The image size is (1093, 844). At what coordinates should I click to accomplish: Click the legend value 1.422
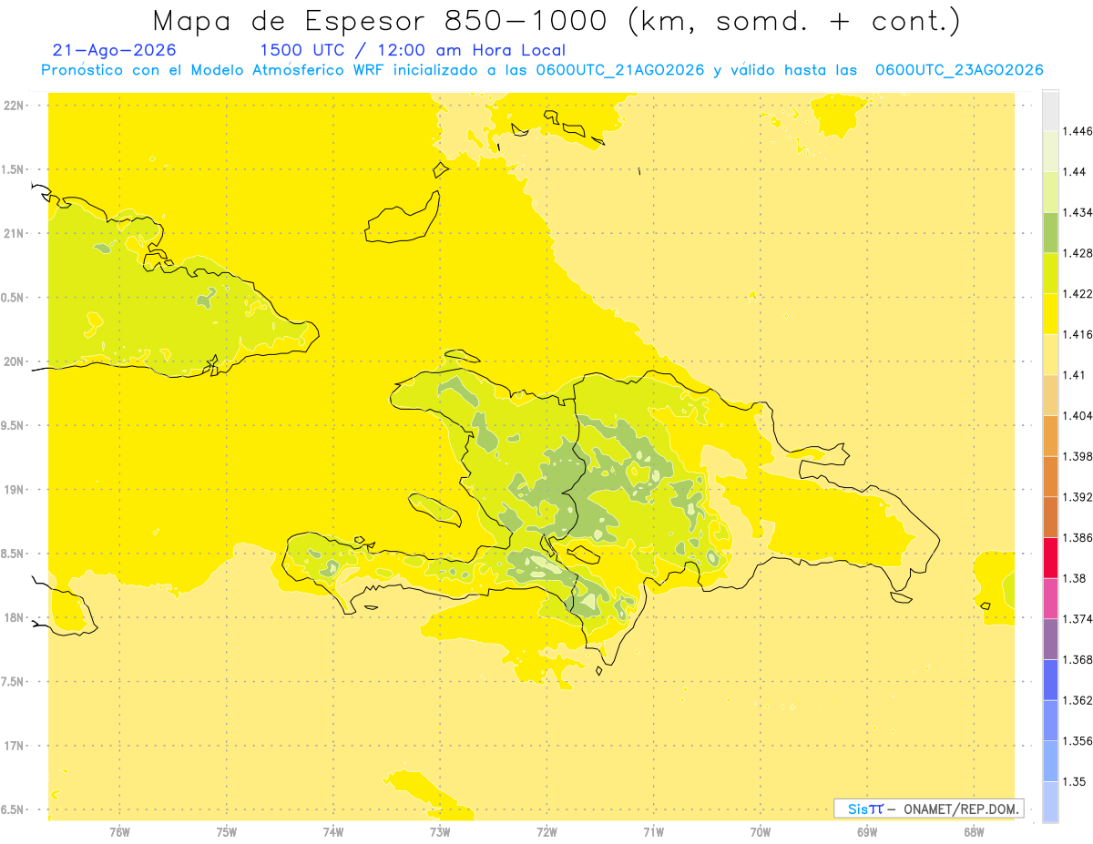point(1078,294)
